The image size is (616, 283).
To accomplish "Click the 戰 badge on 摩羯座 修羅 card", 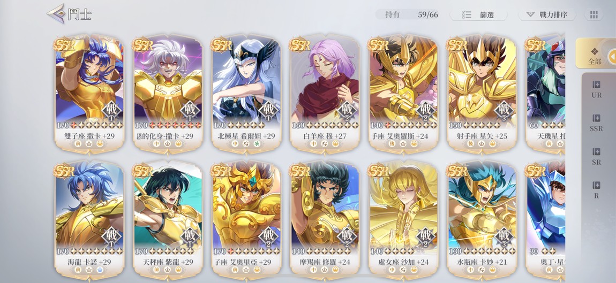I will click(347, 236).
